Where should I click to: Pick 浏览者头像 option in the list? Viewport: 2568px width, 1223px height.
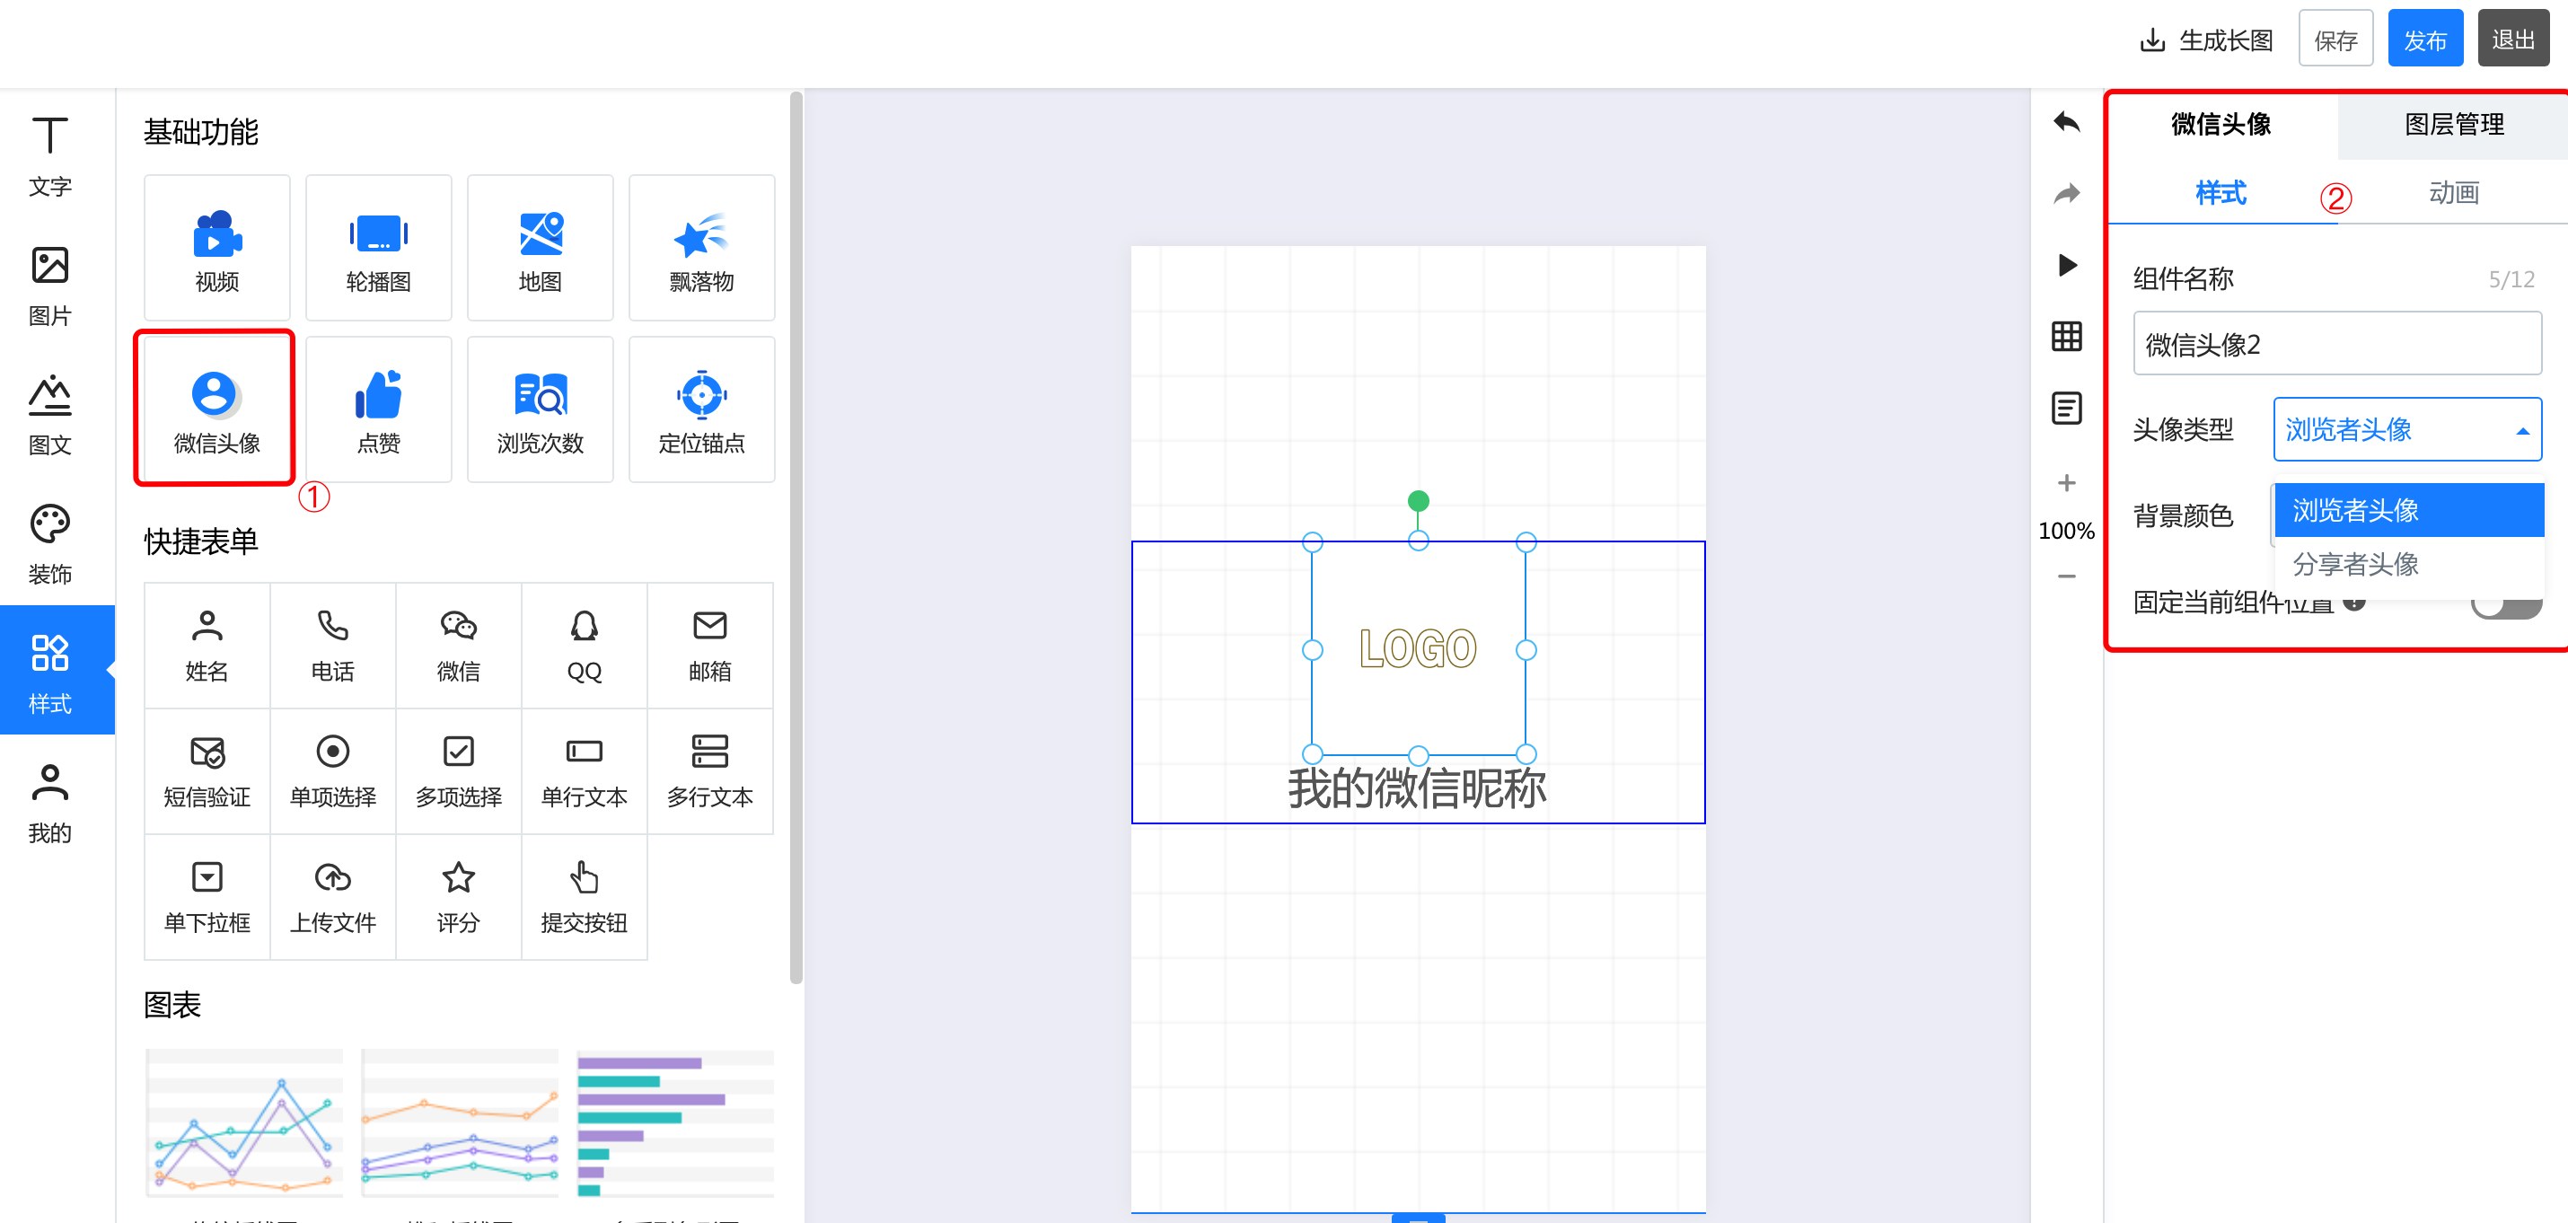(2356, 510)
